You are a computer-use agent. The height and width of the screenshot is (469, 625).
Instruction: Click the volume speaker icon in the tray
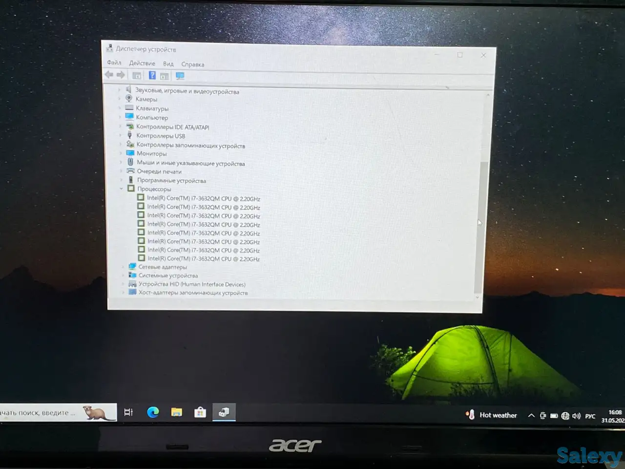576,416
